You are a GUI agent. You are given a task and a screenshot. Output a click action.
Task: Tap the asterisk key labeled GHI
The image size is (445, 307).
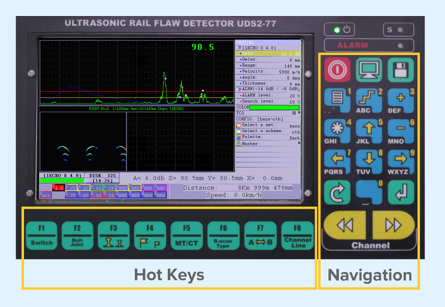[337, 131]
